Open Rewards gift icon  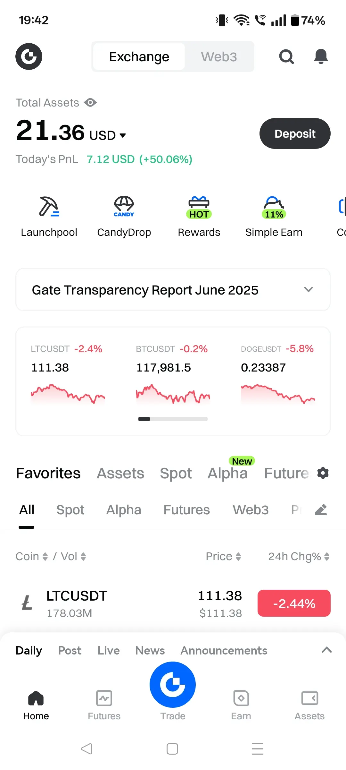coord(199,207)
